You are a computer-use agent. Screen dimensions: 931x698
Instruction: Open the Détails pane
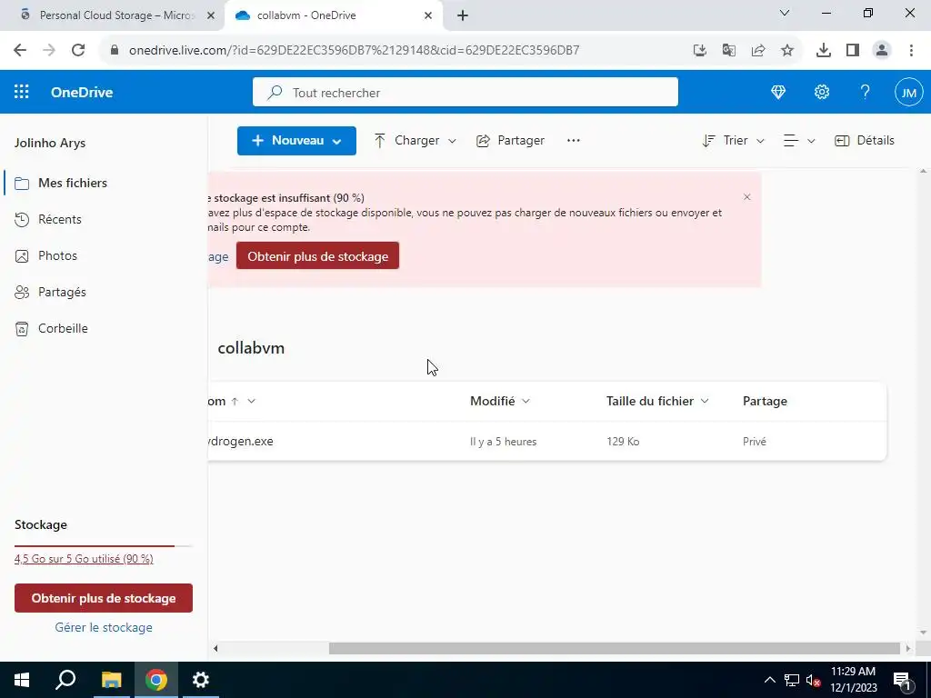pyautogui.click(x=864, y=141)
